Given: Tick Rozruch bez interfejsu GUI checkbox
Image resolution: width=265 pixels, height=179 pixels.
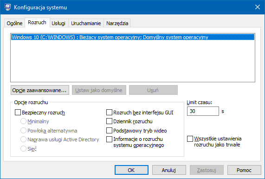Looking at the screenshot, I should [x=109, y=112].
